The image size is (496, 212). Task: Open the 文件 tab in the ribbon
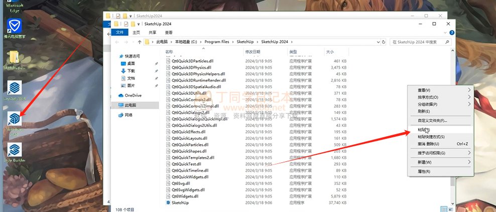(119, 33)
